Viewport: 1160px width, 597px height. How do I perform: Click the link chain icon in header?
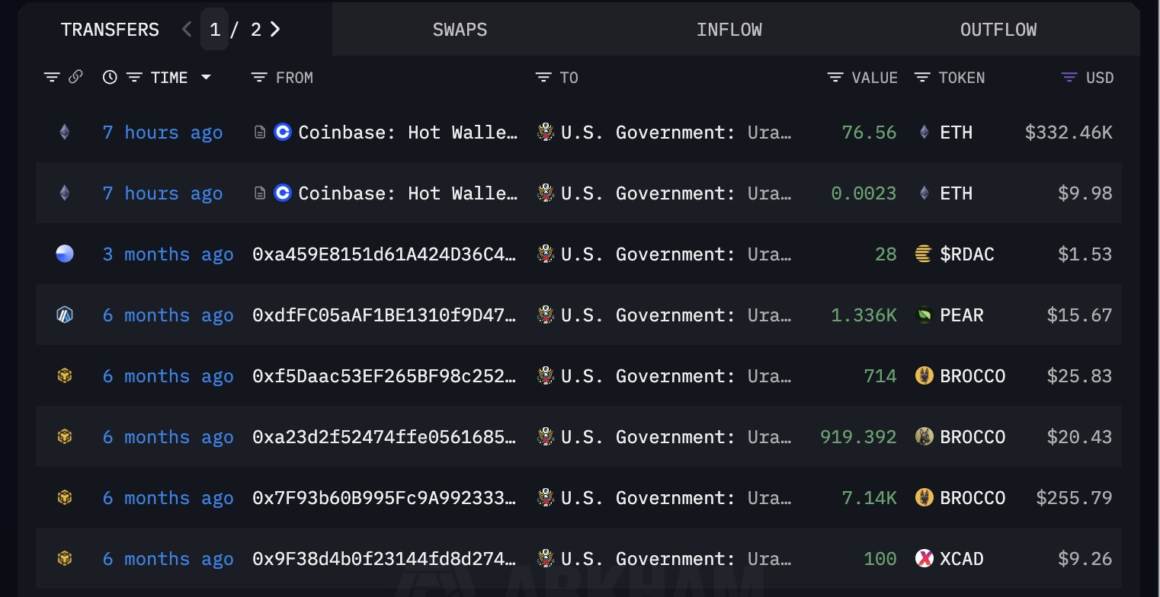(x=75, y=77)
